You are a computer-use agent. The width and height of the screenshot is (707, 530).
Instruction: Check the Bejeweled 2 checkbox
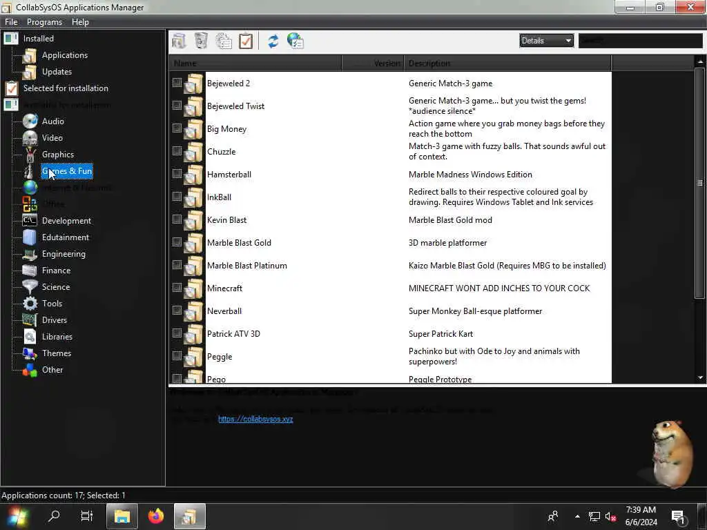[x=177, y=83]
